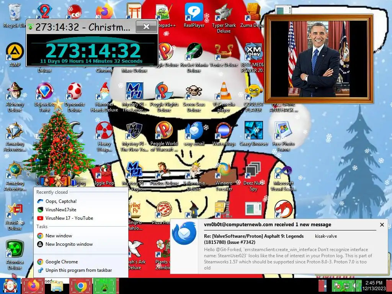Open Action Center flag tray icon
392x294 pixels.
coord(337,286)
